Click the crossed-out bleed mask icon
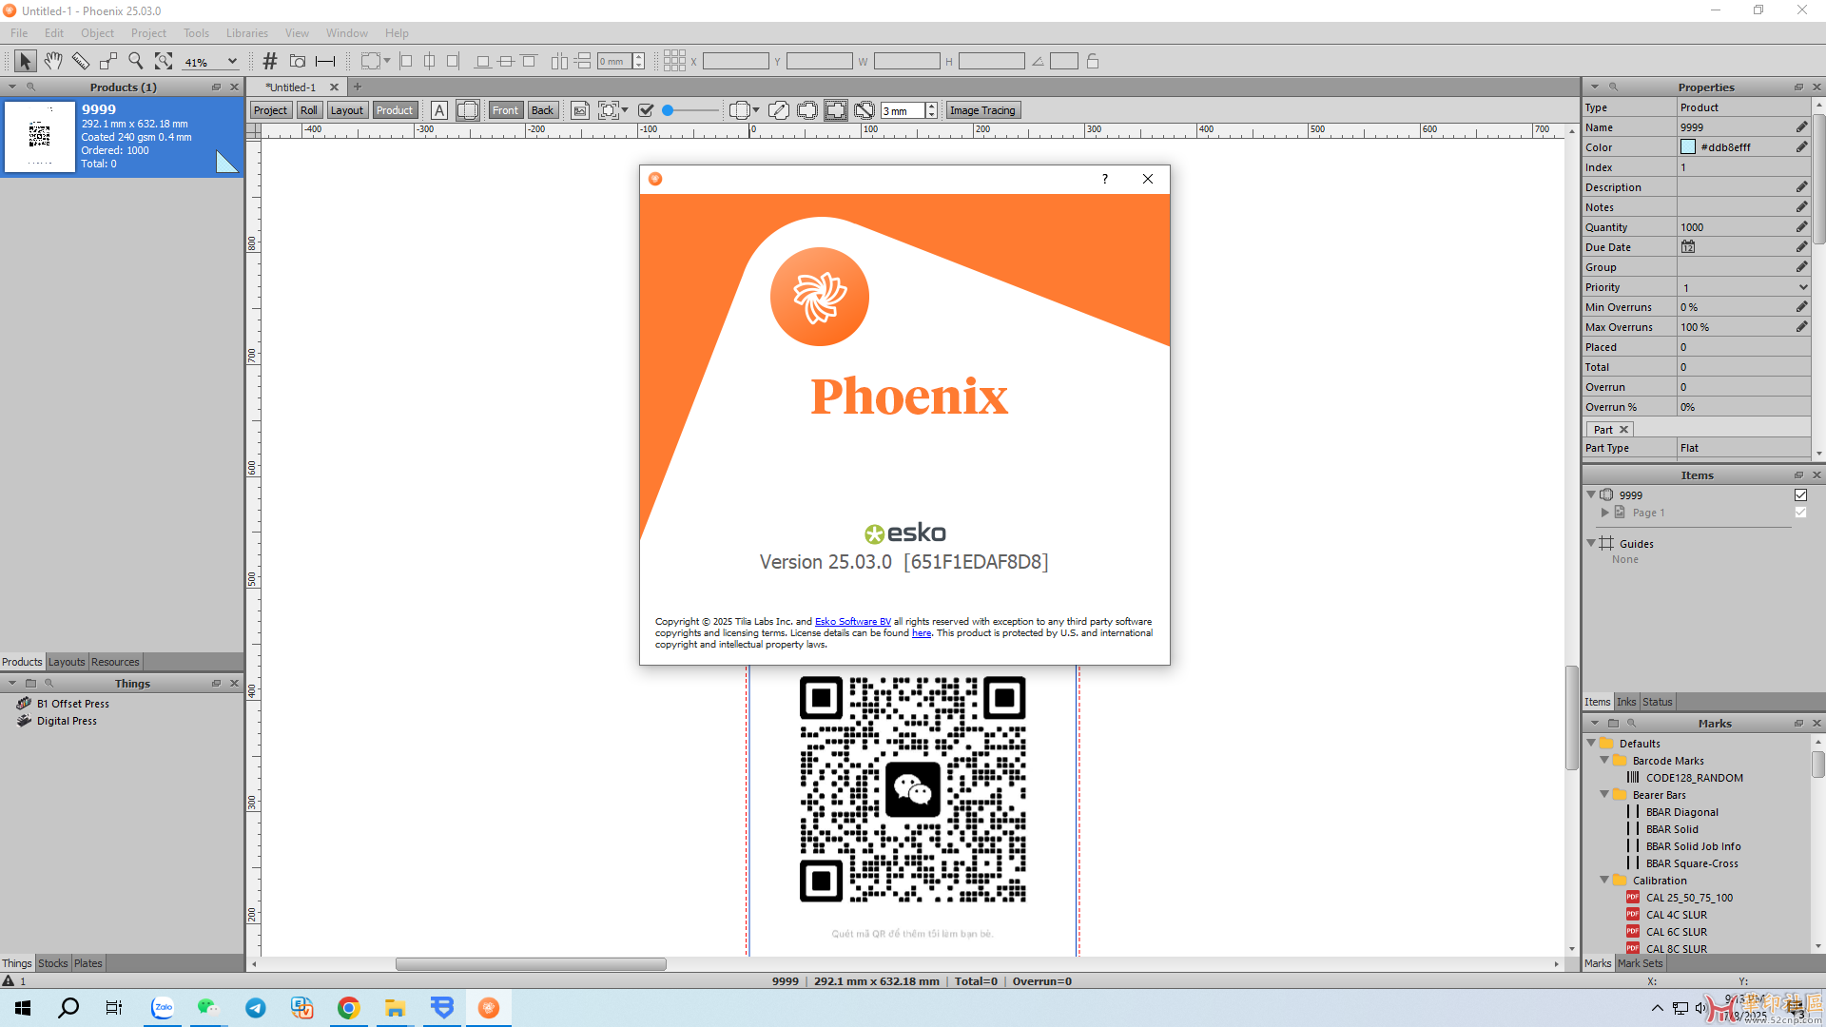This screenshot has height=1027, width=1826. [x=864, y=110]
